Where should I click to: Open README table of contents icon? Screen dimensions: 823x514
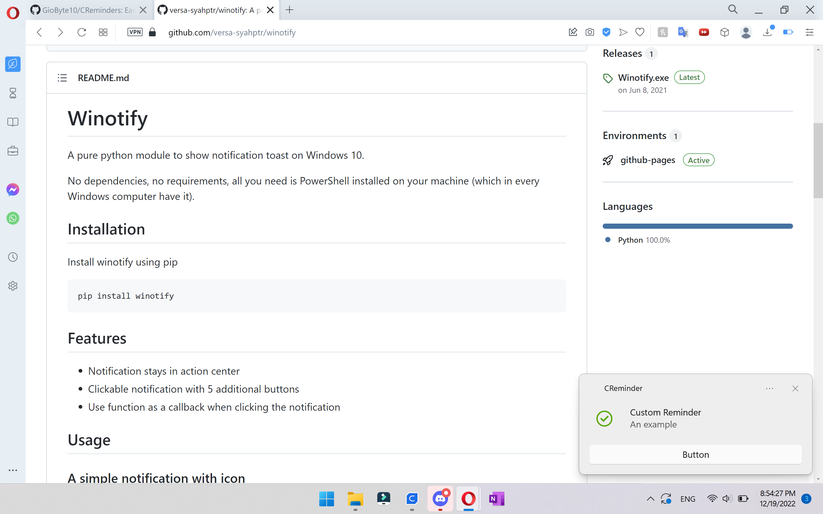click(62, 78)
